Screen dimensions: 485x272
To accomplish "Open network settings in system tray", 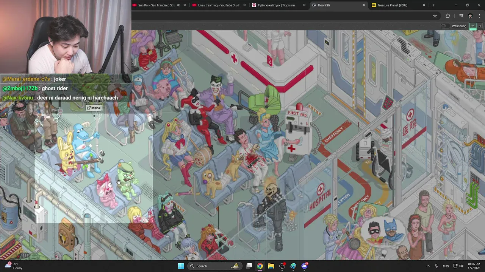I will tap(455, 266).
